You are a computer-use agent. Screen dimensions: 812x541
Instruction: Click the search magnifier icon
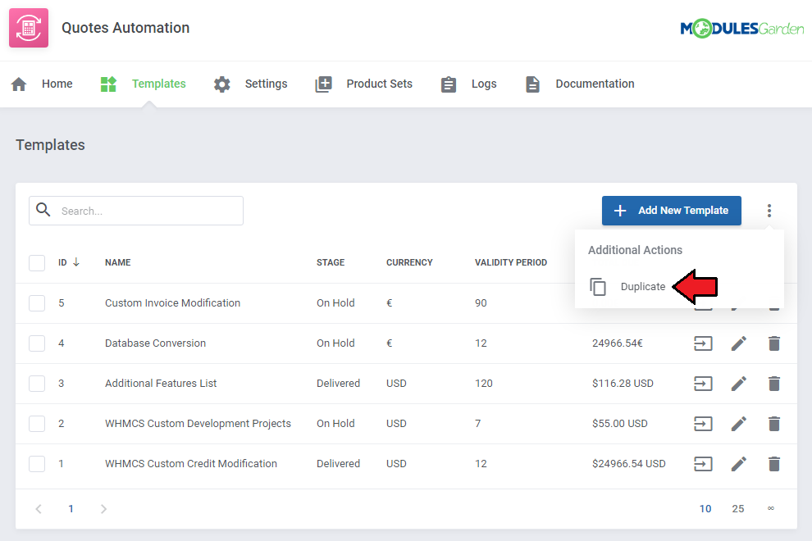pos(43,210)
